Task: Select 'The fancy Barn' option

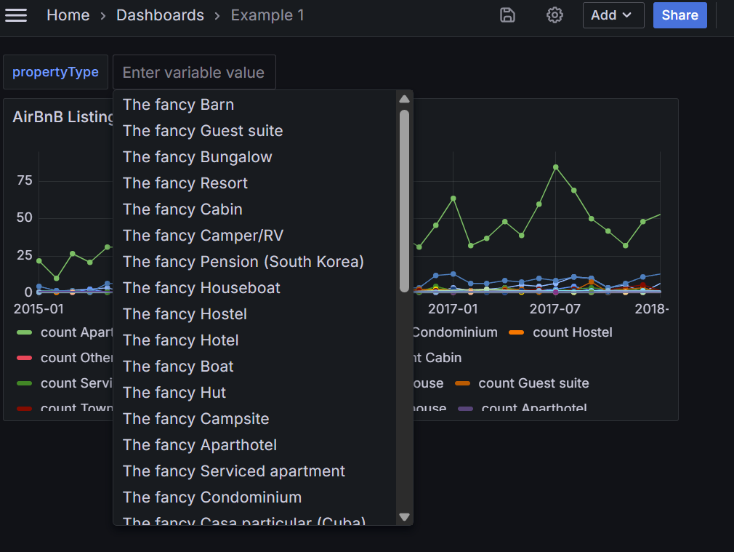Action: click(x=178, y=105)
